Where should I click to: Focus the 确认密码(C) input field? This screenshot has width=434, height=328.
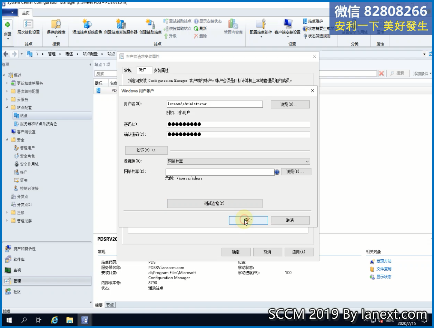[238, 134]
